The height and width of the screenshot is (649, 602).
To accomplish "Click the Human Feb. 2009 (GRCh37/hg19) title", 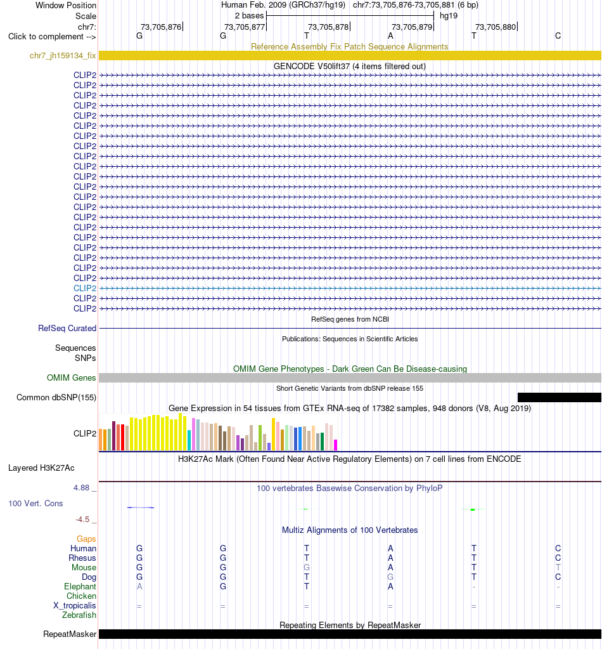I will point(283,5).
